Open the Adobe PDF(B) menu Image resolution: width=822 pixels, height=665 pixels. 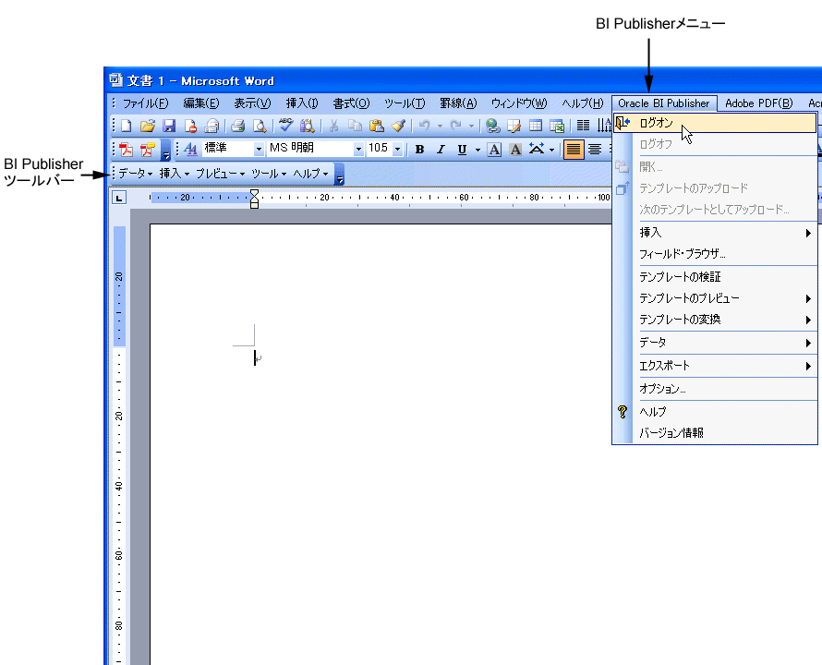(x=758, y=103)
